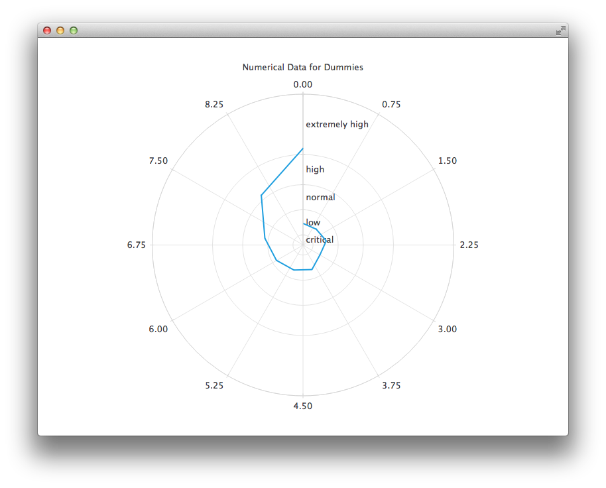
Task: Click the 5.25 angular axis label
Action: tap(214, 385)
